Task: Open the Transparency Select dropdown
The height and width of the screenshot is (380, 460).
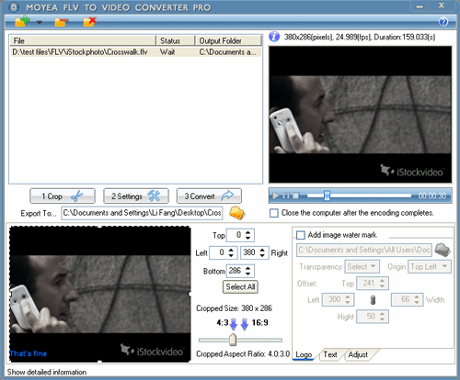Action: coord(362,266)
